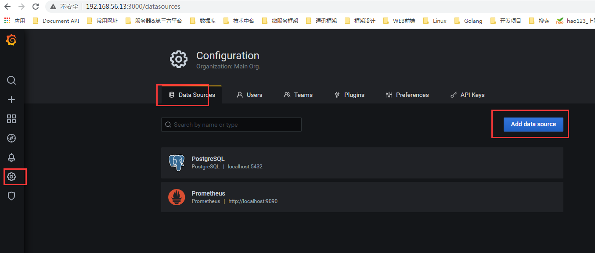Open the 搜索 bookmark folder
Image resolution: width=595 pixels, height=253 pixels.
click(x=539, y=21)
